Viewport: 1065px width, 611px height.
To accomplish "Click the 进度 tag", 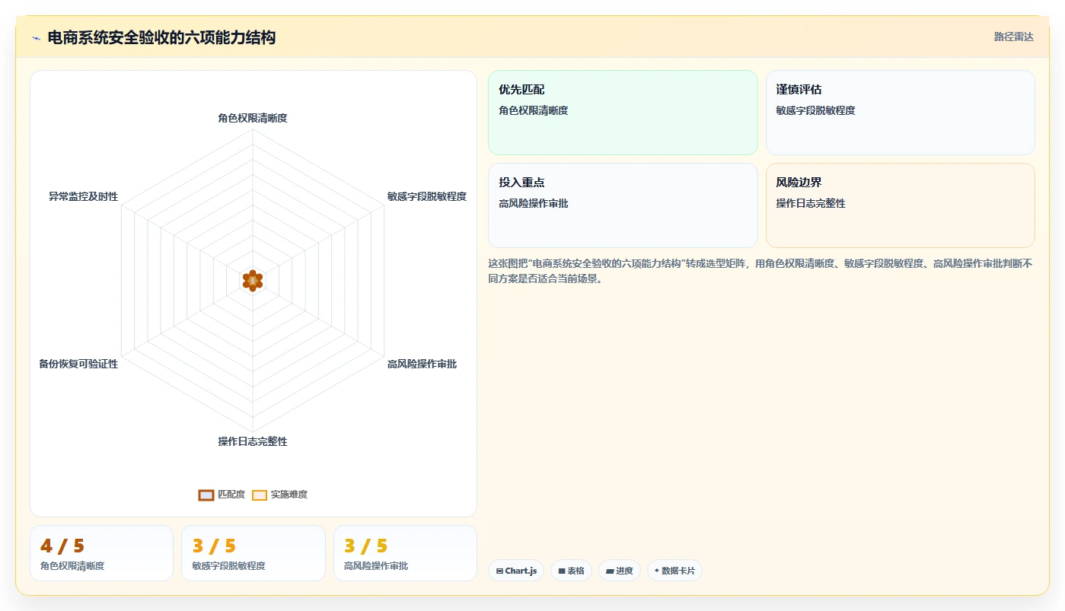I will coord(620,571).
